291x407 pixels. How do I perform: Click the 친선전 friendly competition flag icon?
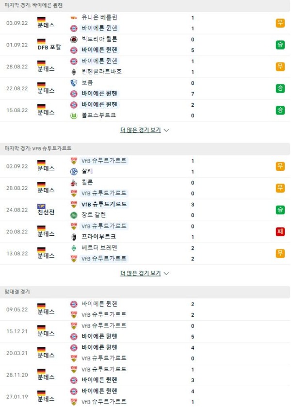coord(41,206)
